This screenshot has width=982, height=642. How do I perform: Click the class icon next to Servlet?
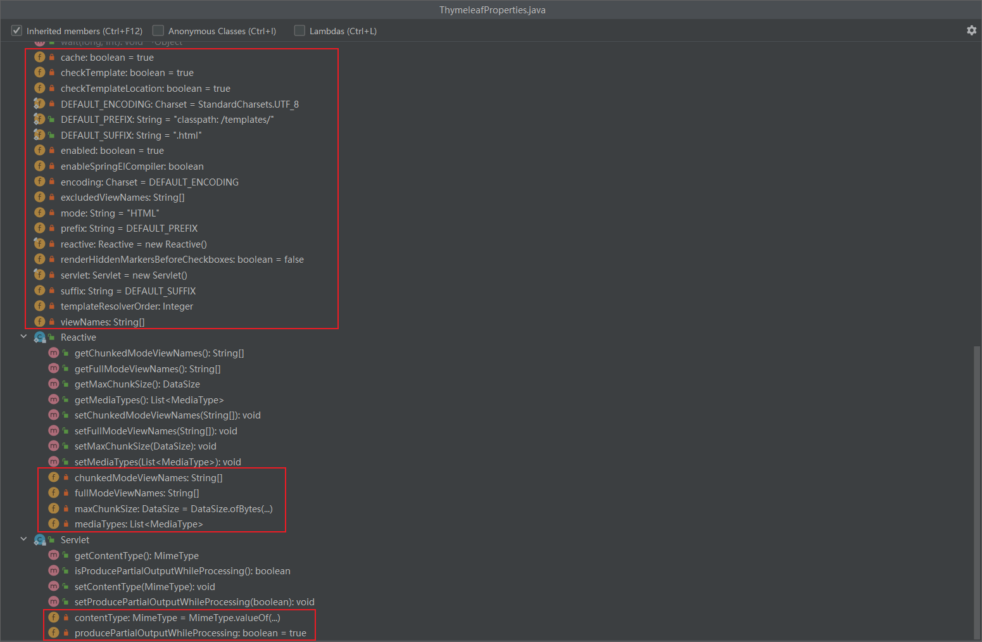click(40, 539)
